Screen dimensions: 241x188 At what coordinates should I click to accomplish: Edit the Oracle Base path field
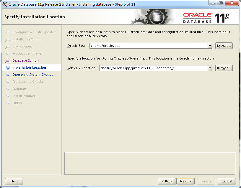click(x=149, y=46)
